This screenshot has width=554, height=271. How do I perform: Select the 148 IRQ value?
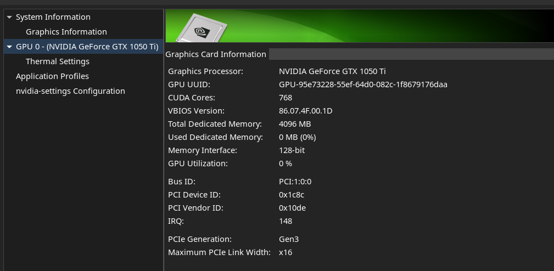286,221
